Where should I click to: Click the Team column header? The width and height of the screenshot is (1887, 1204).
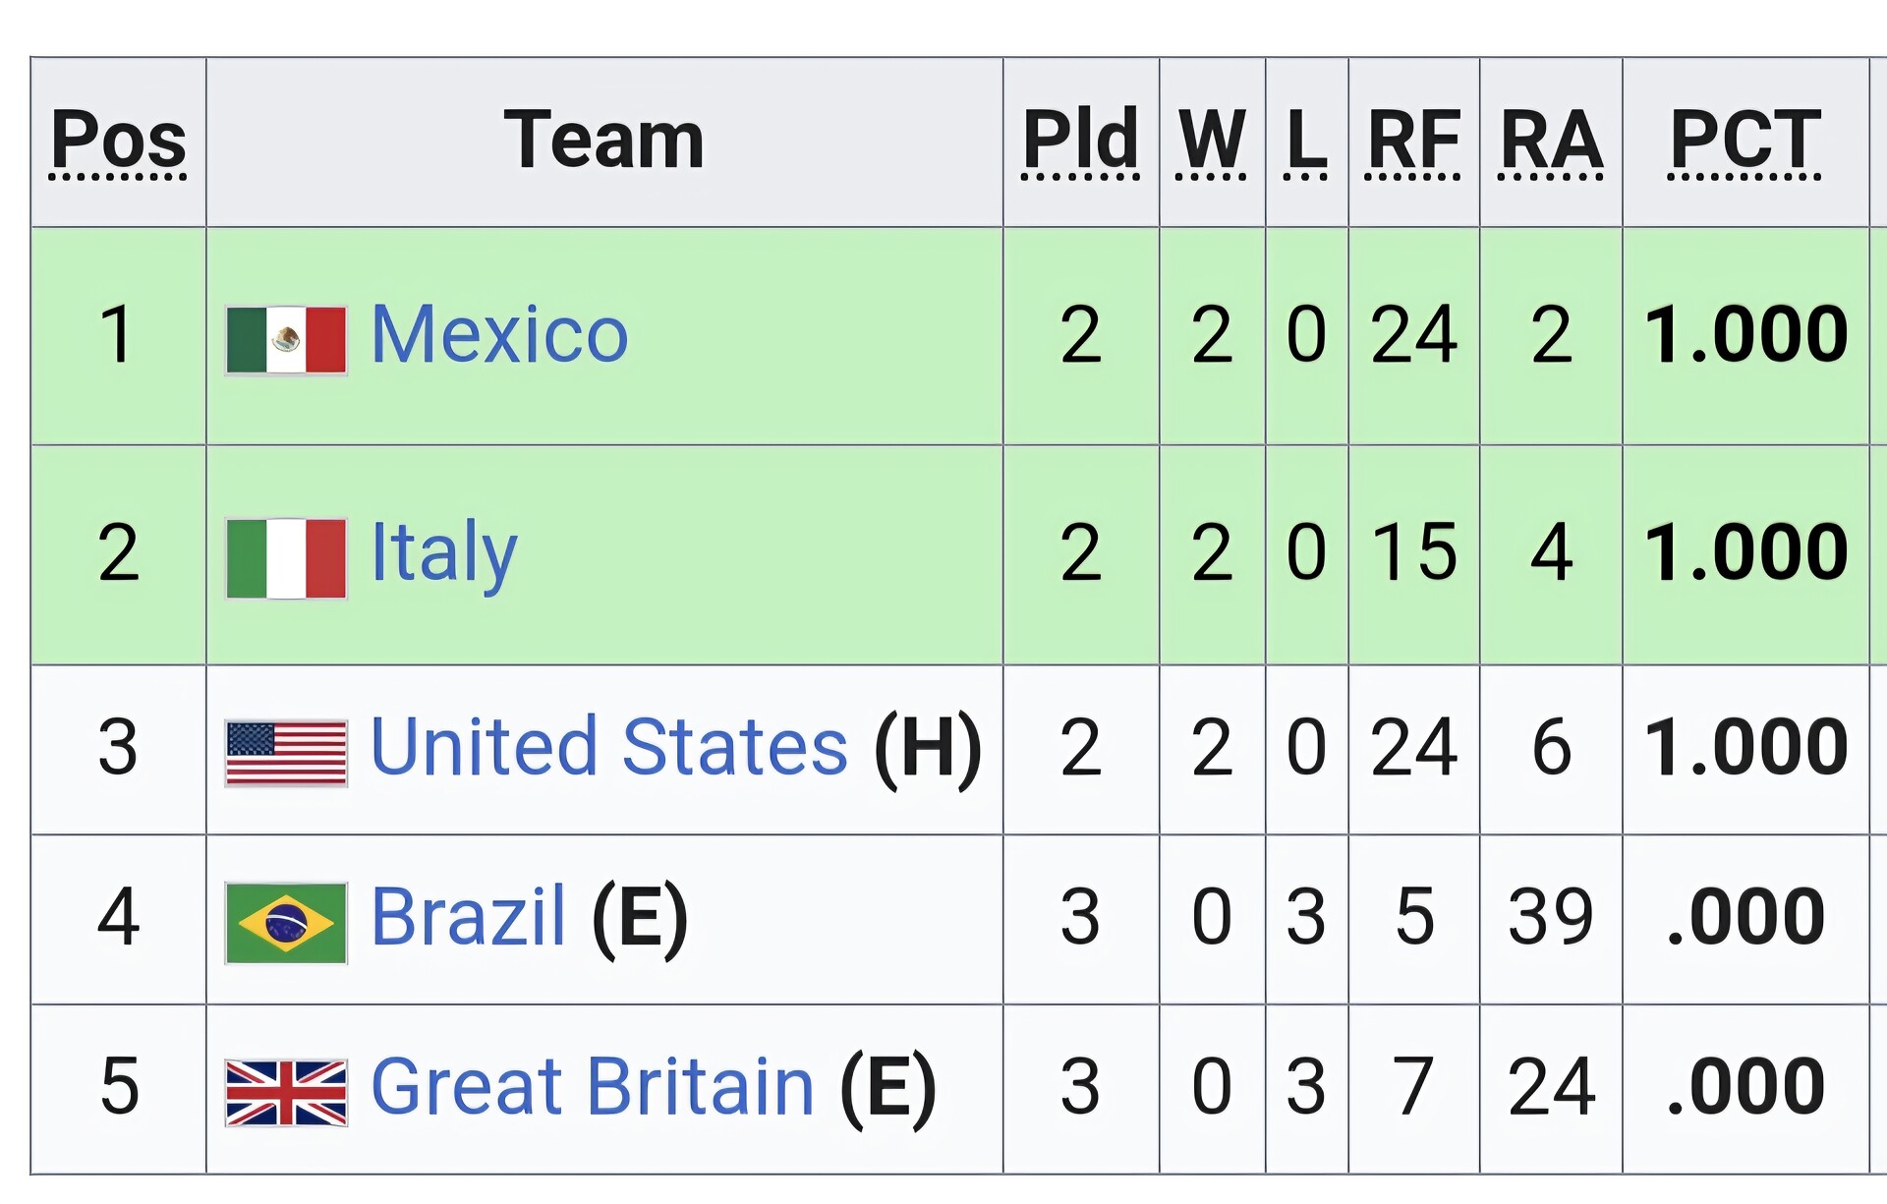click(603, 141)
